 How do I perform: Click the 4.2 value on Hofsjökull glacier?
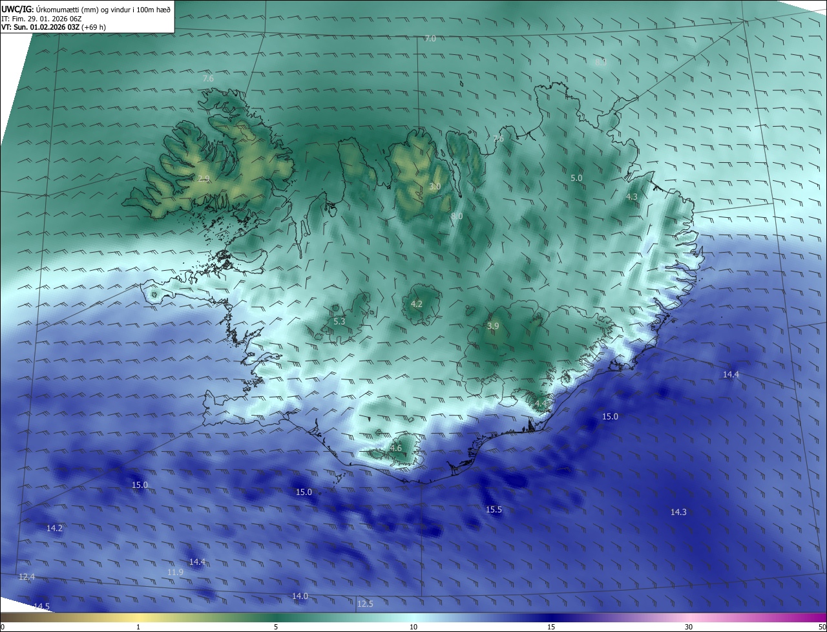pyautogui.click(x=417, y=304)
